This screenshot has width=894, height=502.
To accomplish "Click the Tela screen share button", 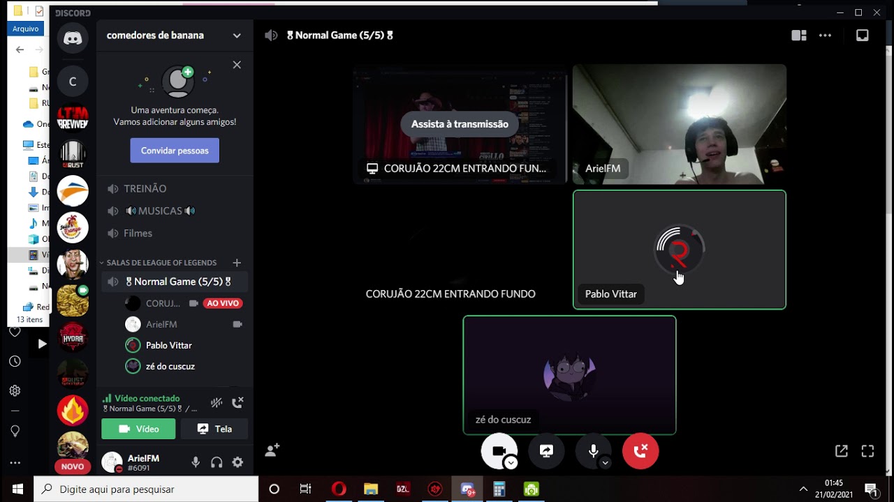I will (x=214, y=429).
